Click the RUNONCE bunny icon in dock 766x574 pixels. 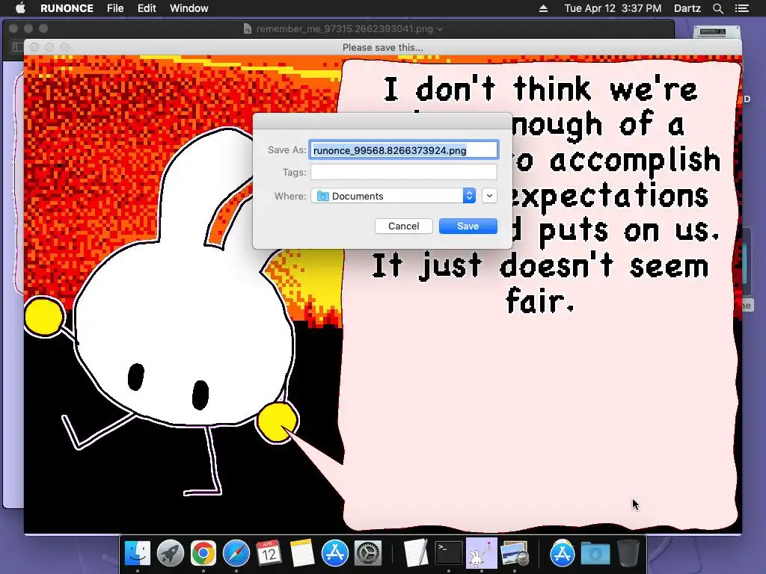(x=481, y=553)
